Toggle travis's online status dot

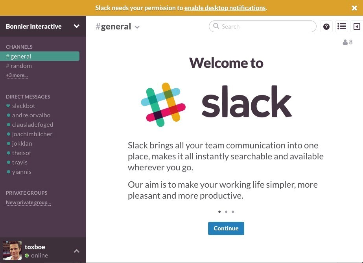9,162
